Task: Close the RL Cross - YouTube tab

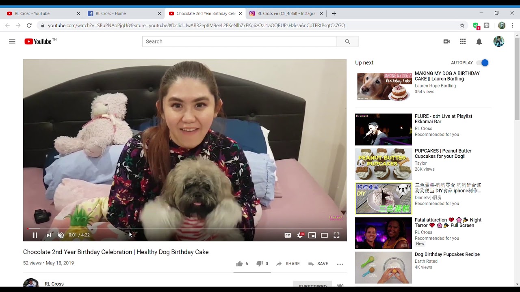Action: (78, 13)
